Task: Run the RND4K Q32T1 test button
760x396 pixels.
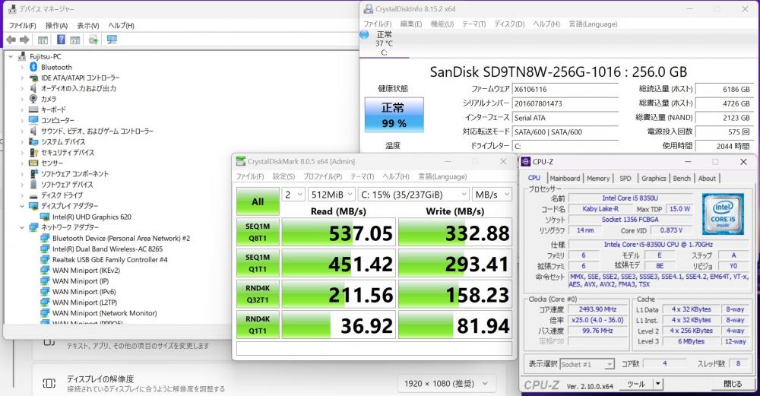Action: [258, 294]
